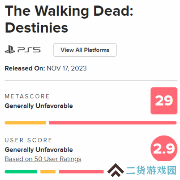
Task: Select the yellow mixed segment of Metascore bar
Action: point(25,123)
